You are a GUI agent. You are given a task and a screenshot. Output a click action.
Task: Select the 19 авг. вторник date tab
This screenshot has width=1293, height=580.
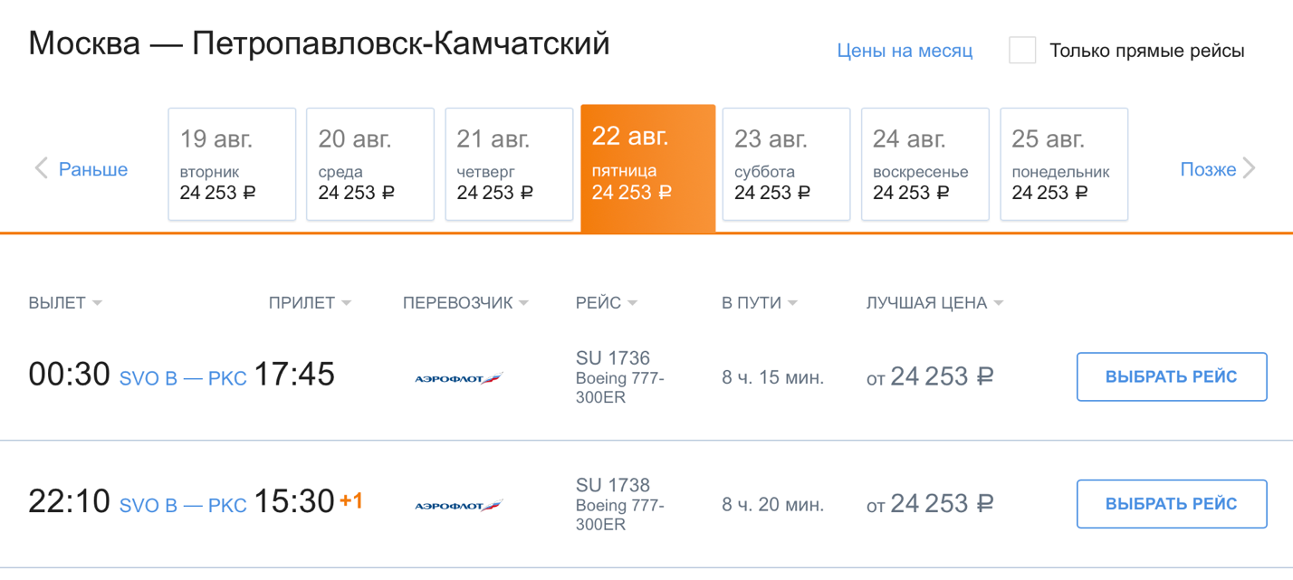click(x=232, y=165)
